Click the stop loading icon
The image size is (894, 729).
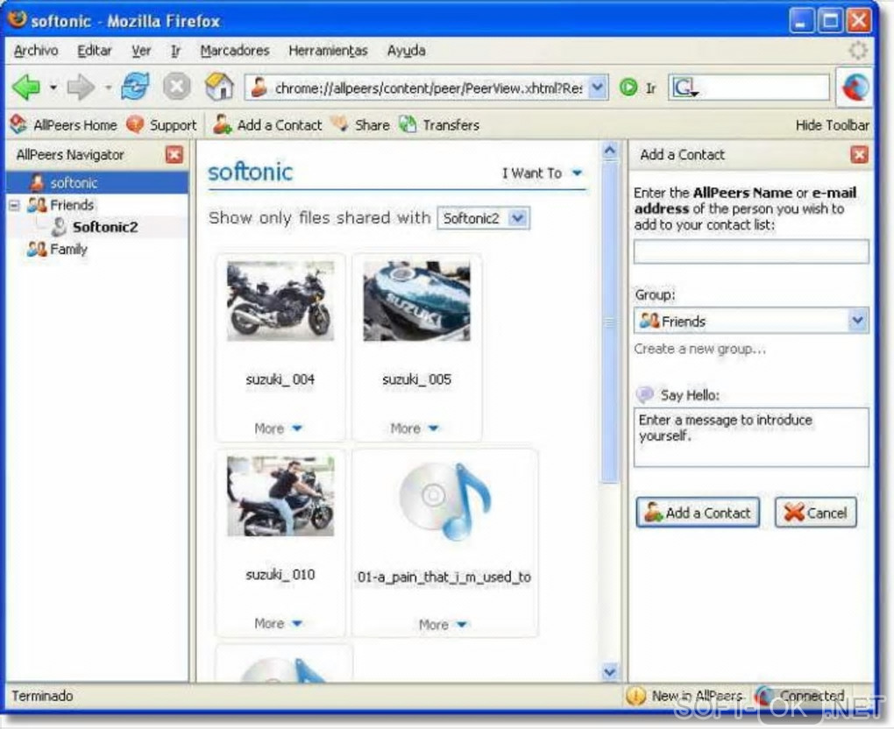[x=177, y=88]
